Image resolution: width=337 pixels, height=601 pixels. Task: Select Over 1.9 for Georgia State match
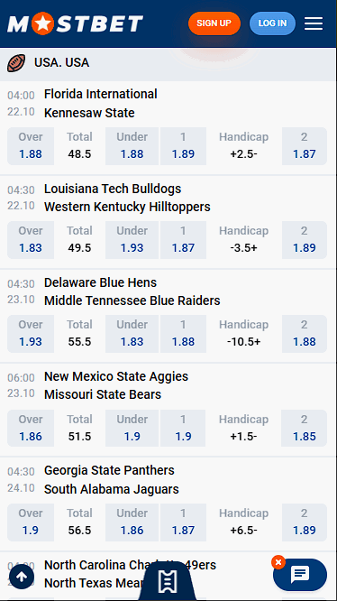pyautogui.click(x=31, y=522)
